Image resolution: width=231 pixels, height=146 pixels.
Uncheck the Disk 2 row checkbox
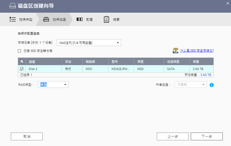pyautogui.click(x=22, y=69)
